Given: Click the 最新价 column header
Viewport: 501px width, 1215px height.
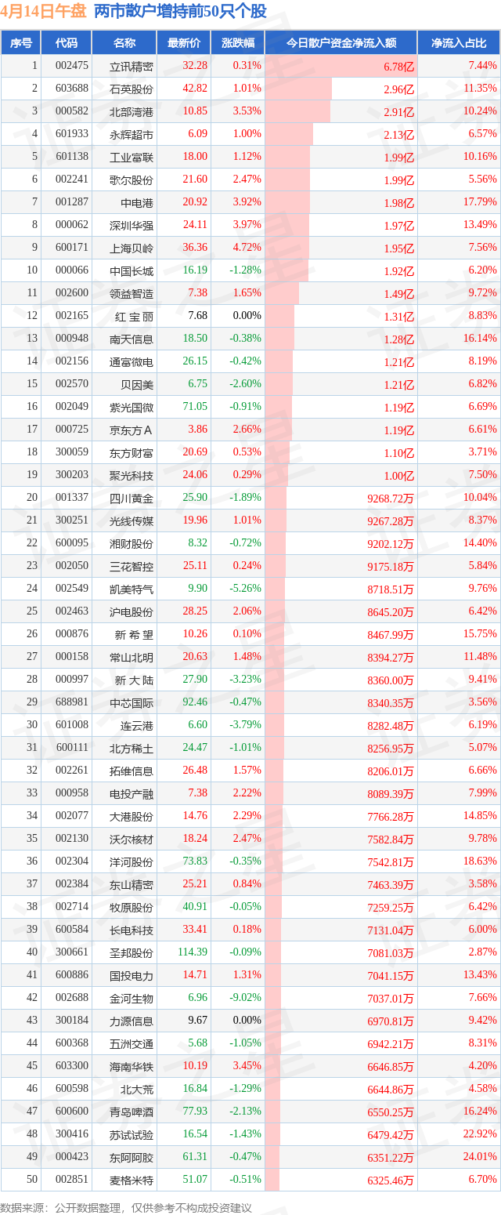Looking at the screenshot, I should pos(184,43).
